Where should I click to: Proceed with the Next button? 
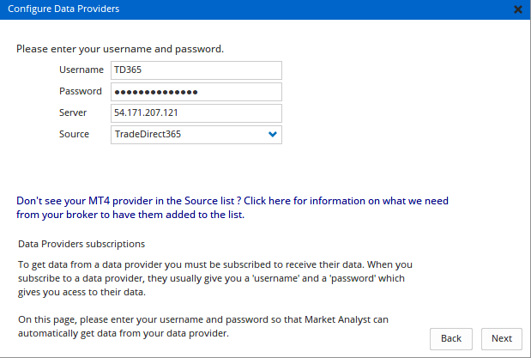point(501,338)
